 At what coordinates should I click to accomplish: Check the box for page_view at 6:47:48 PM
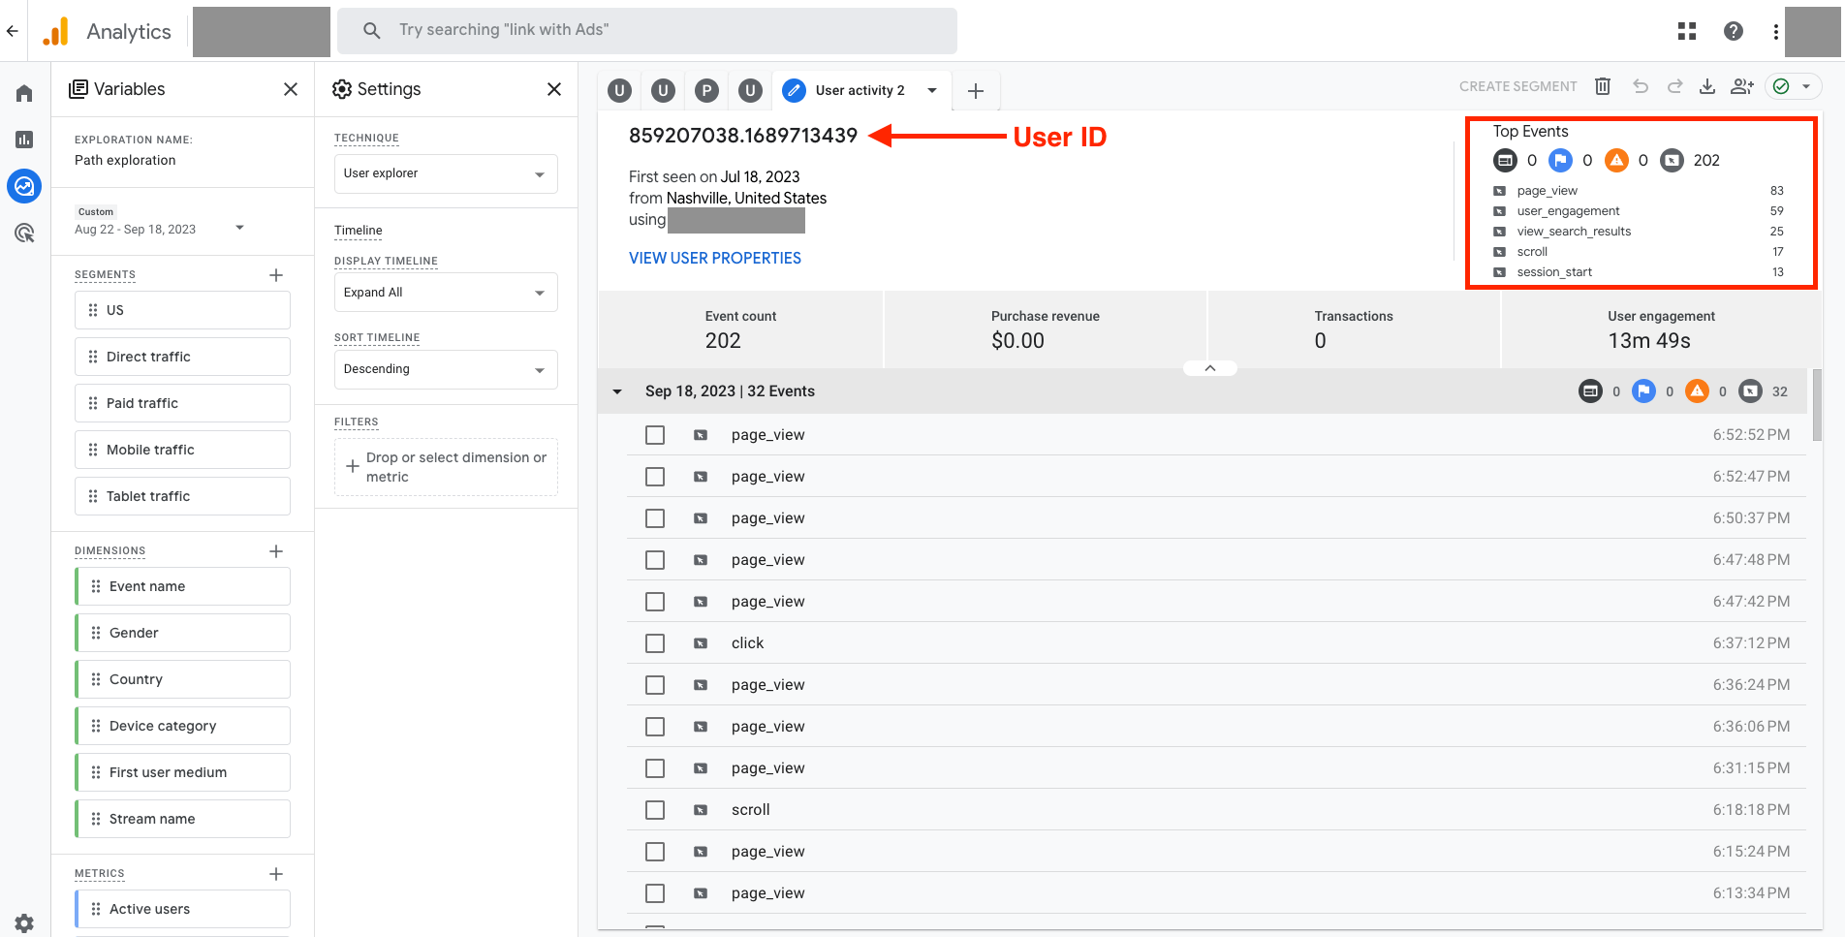(655, 560)
